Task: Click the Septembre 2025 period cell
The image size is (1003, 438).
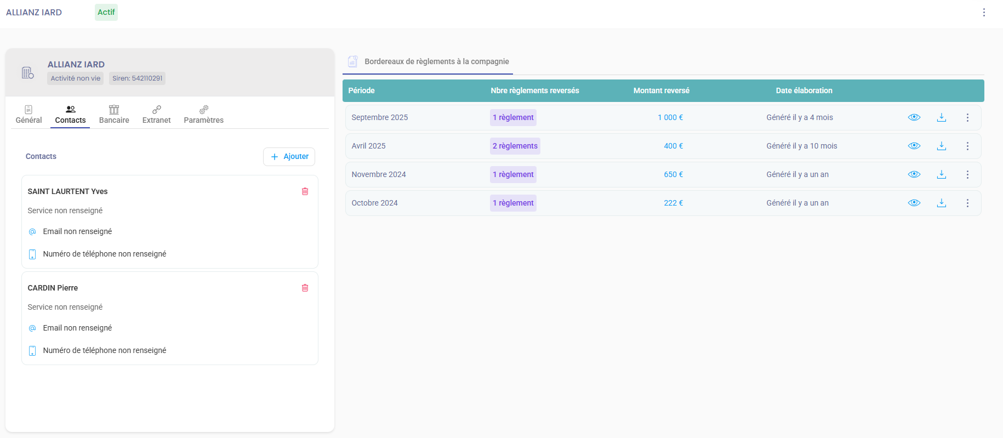Action: click(380, 117)
